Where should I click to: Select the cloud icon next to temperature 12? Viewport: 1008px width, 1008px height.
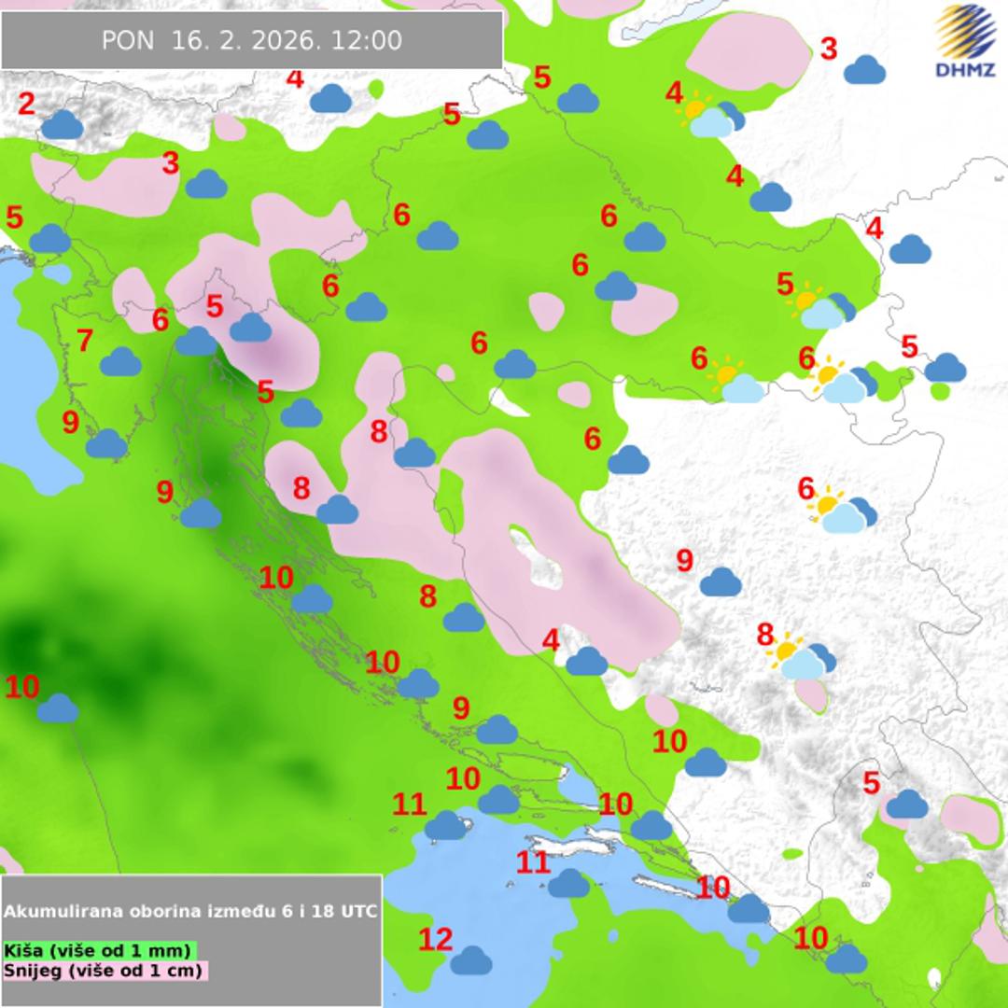tap(471, 959)
